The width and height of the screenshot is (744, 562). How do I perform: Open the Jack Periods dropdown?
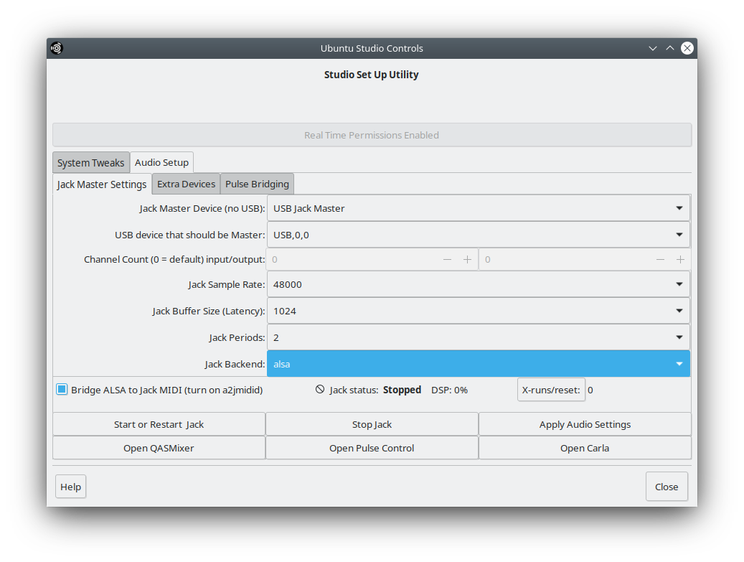point(478,337)
